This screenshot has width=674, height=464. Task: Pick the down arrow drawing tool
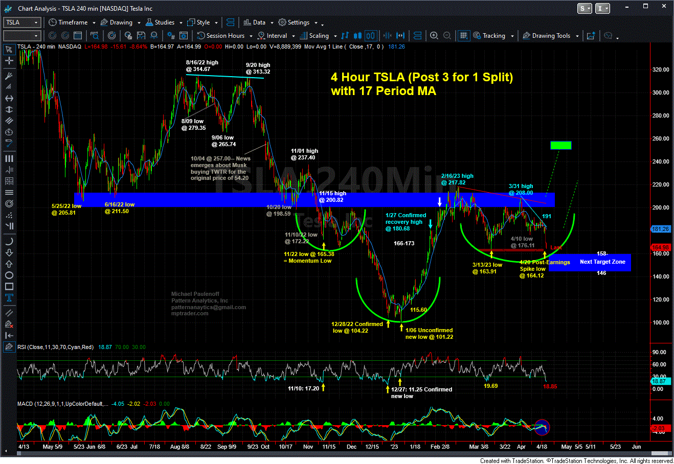[9, 253]
